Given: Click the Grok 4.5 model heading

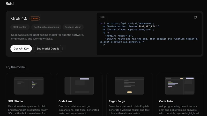Looking at the screenshot, I should [x=19, y=18].
